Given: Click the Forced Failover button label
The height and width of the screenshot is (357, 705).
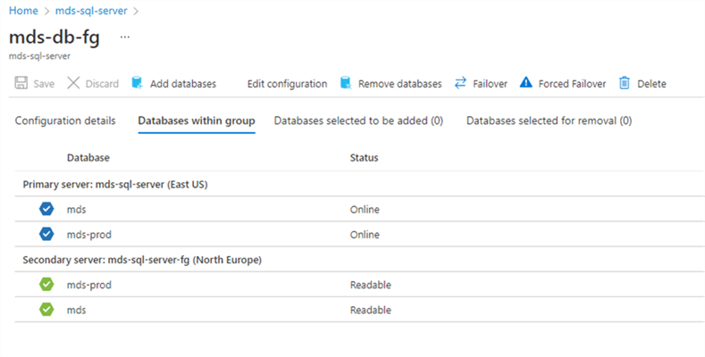Looking at the screenshot, I should pos(573,84).
